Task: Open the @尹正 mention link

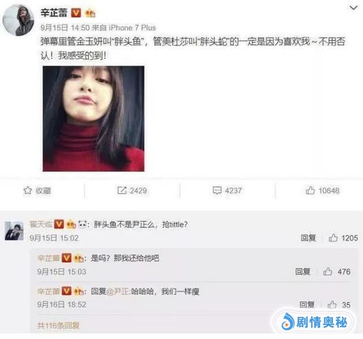Action: (117, 291)
